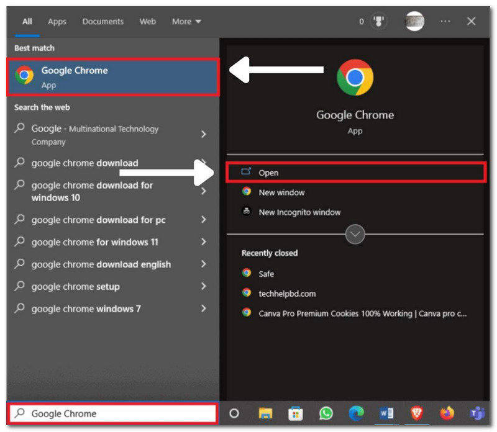This screenshot has width=497, height=432.
Task: Open the user account avatar
Action: click(414, 21)
